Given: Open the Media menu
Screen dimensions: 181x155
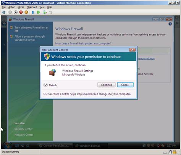Looking at the screenshot, I should coord(21,7).
